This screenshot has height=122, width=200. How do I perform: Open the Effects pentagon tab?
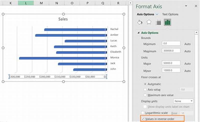pyautogui.click(x=149, y=22)
